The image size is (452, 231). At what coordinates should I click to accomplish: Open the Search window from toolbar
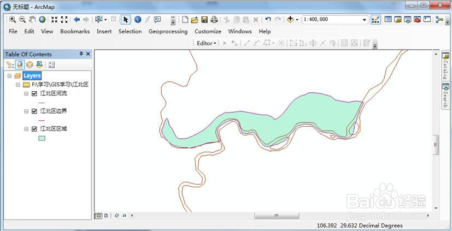(407, 20)
